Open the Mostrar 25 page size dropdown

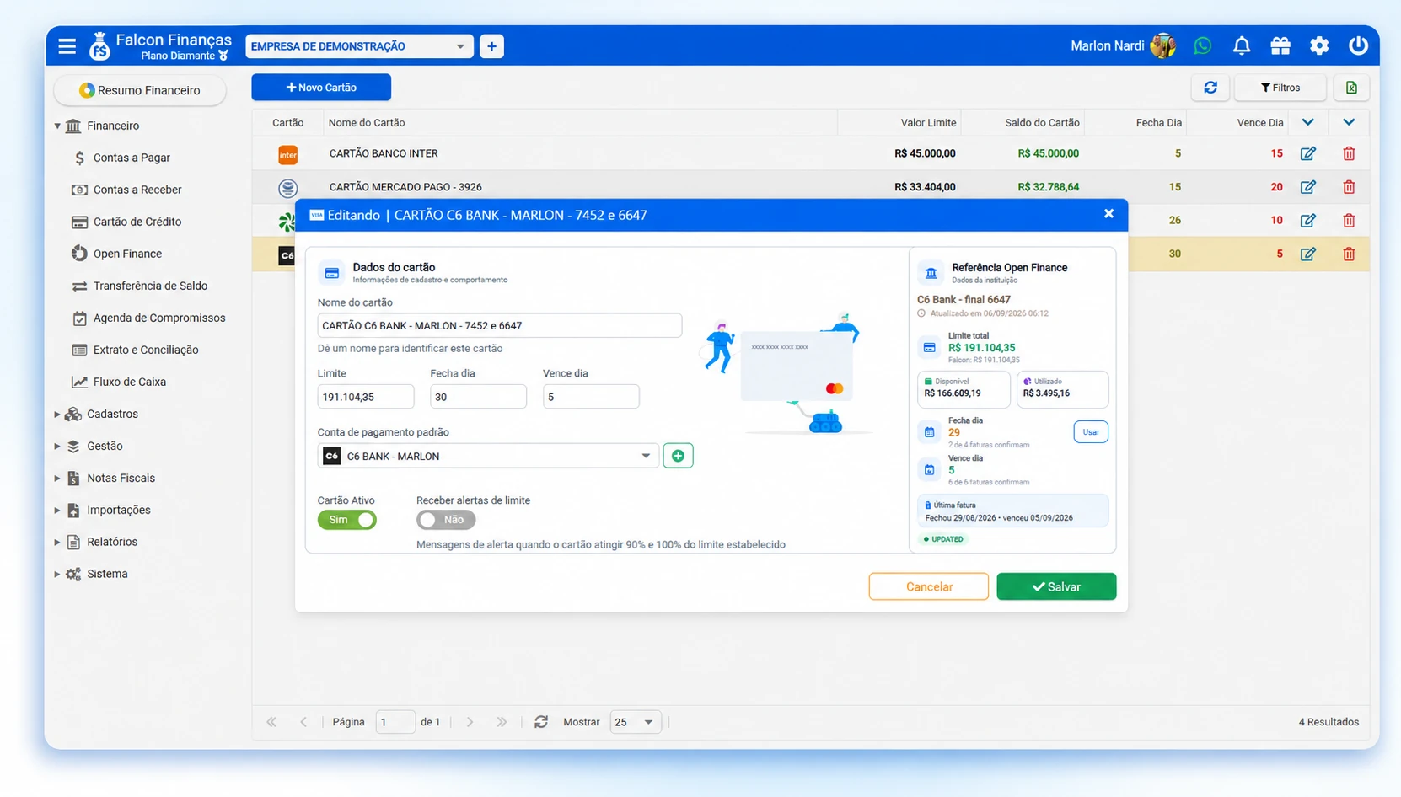tap(636, 722)
